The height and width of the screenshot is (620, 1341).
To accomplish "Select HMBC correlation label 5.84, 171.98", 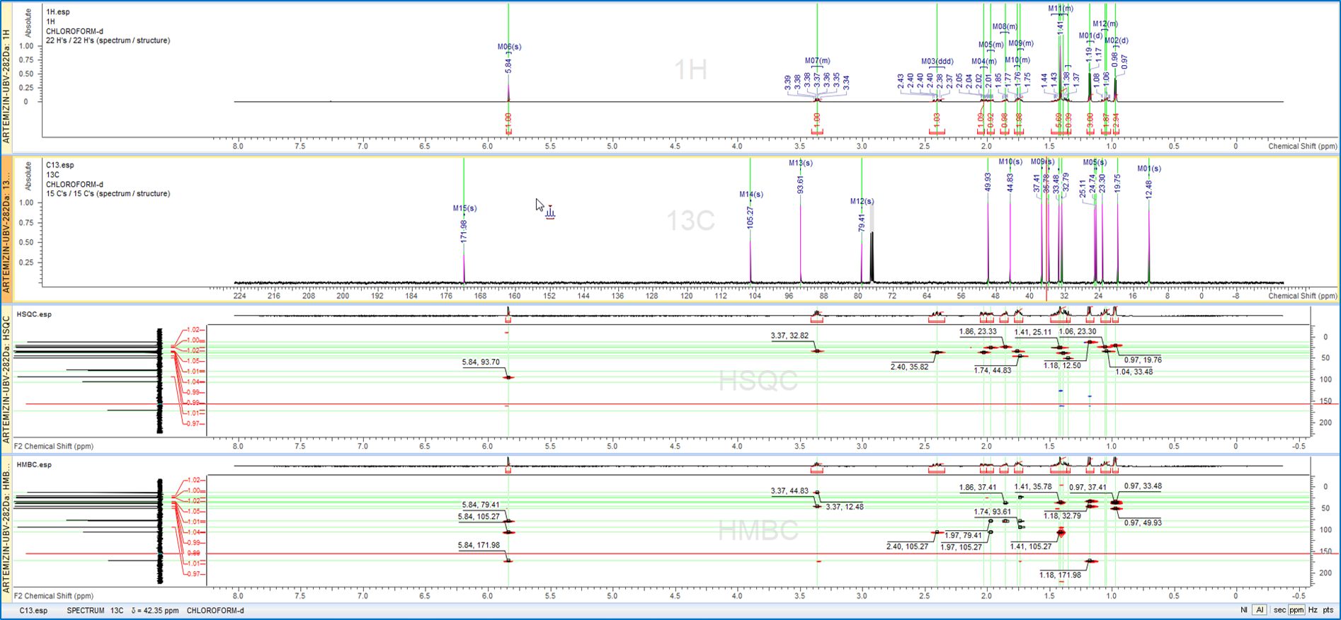I will [479, 545].
